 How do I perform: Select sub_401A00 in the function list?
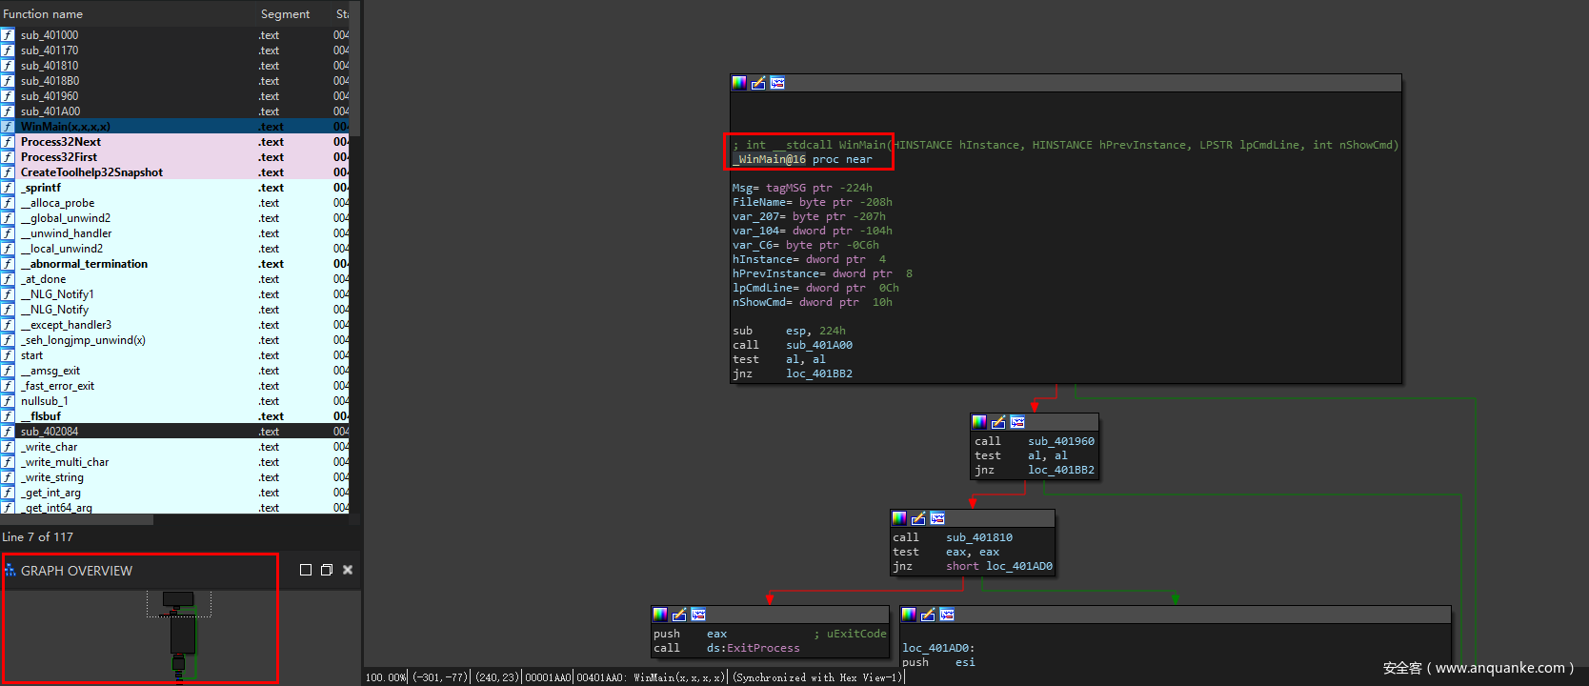50,111
